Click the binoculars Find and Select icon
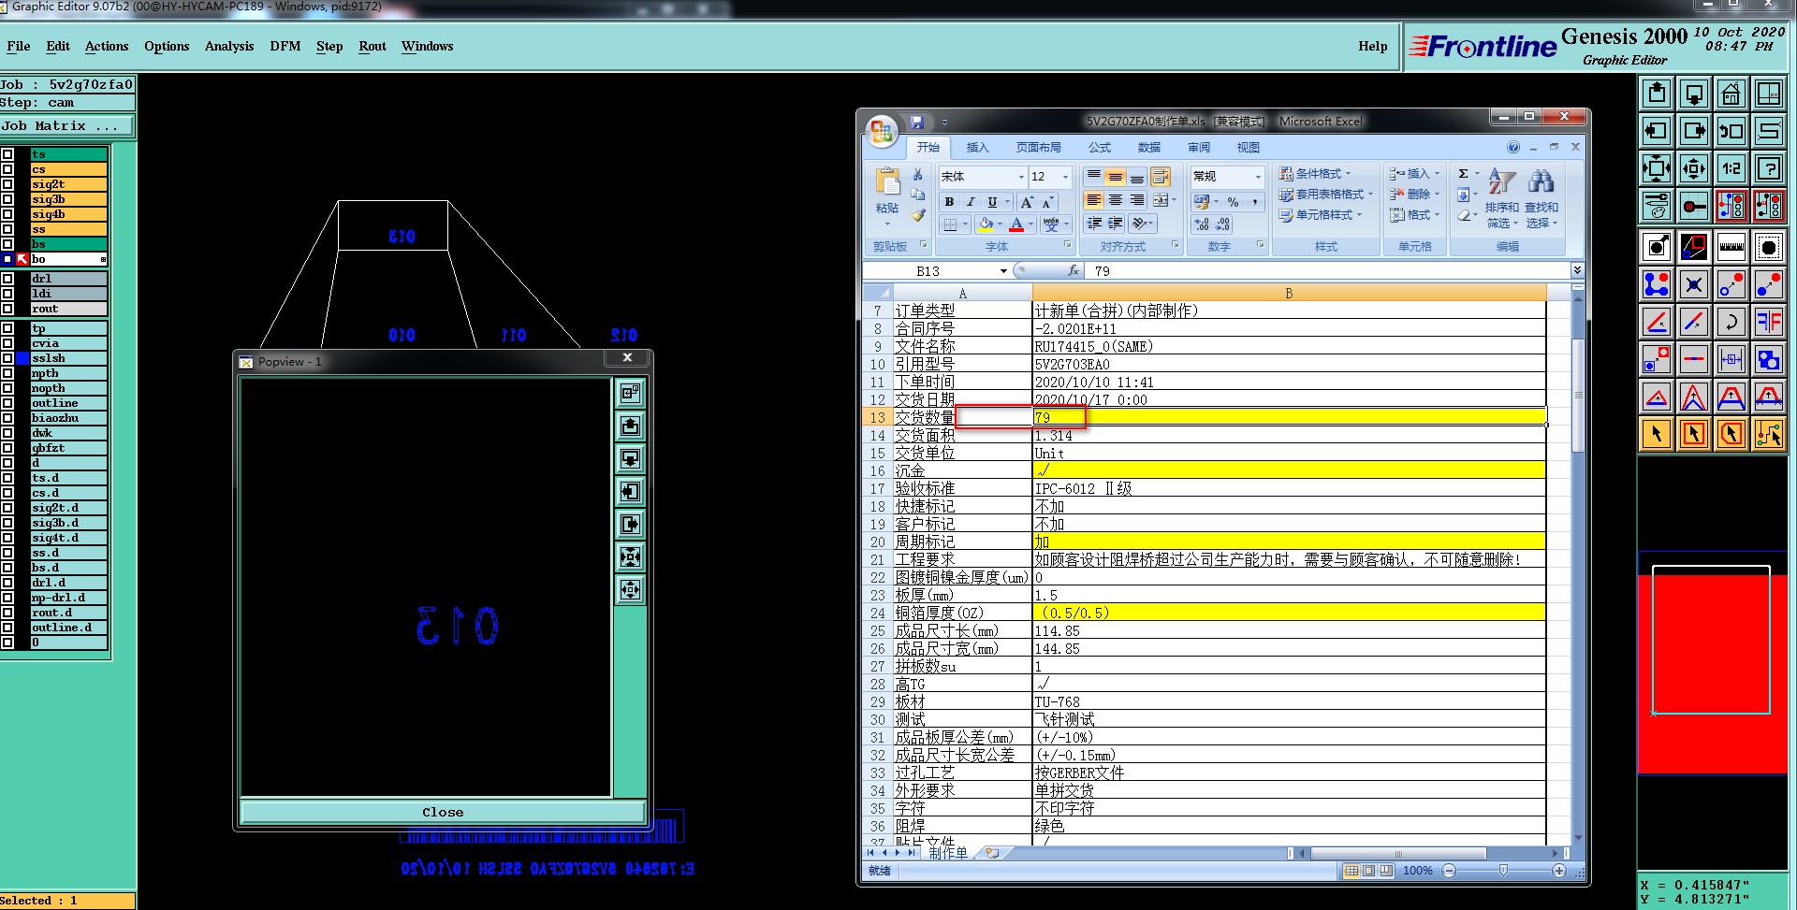This screenshot has width=1797, height=910. pos(1541,181)
